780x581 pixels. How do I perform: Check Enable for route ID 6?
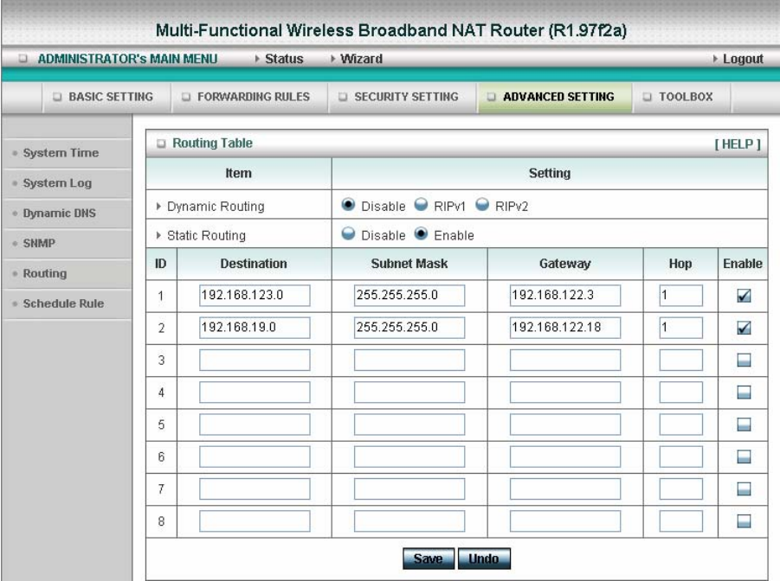click(744, 456)
